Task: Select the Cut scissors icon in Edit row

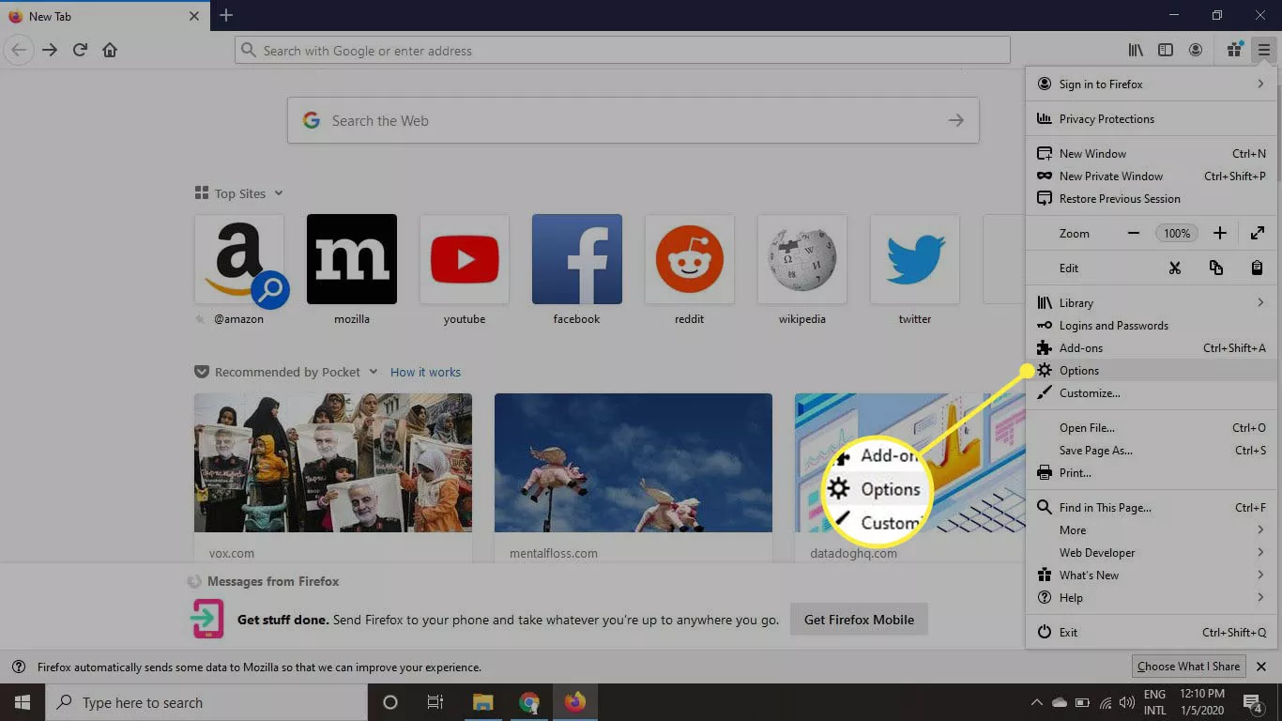Action: coord(1175,268)
